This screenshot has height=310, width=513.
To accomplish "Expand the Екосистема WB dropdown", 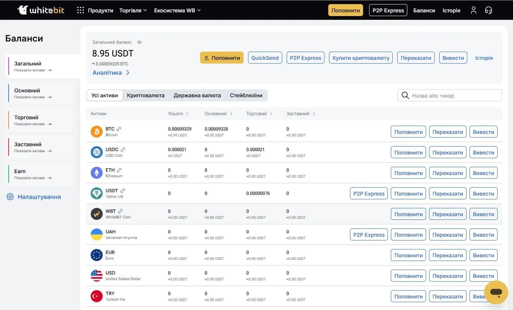I will pos(177,10).
